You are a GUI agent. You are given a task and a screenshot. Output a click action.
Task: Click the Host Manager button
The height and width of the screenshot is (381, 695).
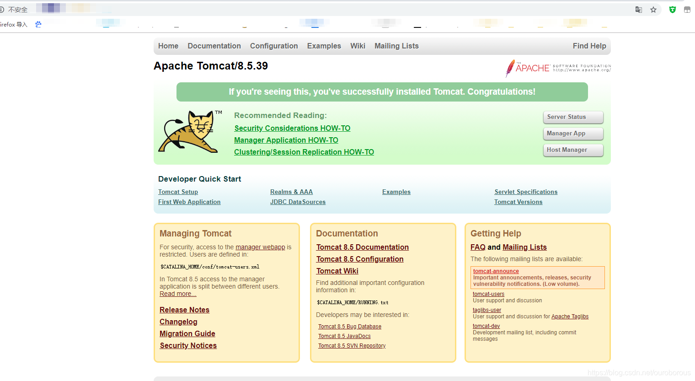573,150
